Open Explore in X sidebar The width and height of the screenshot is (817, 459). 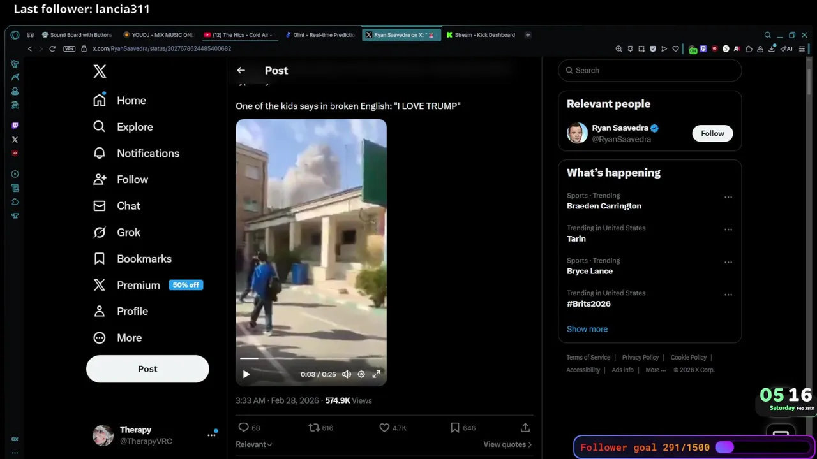pos(123,127)
